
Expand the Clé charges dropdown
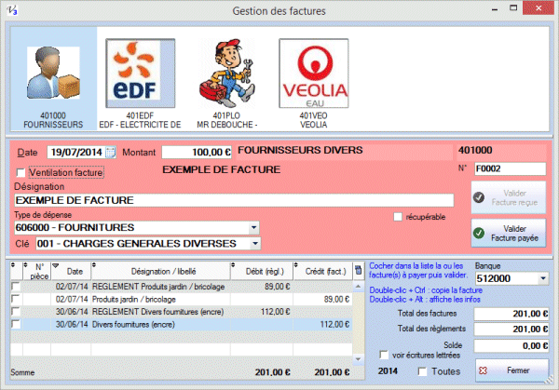(x=254, y=244)
